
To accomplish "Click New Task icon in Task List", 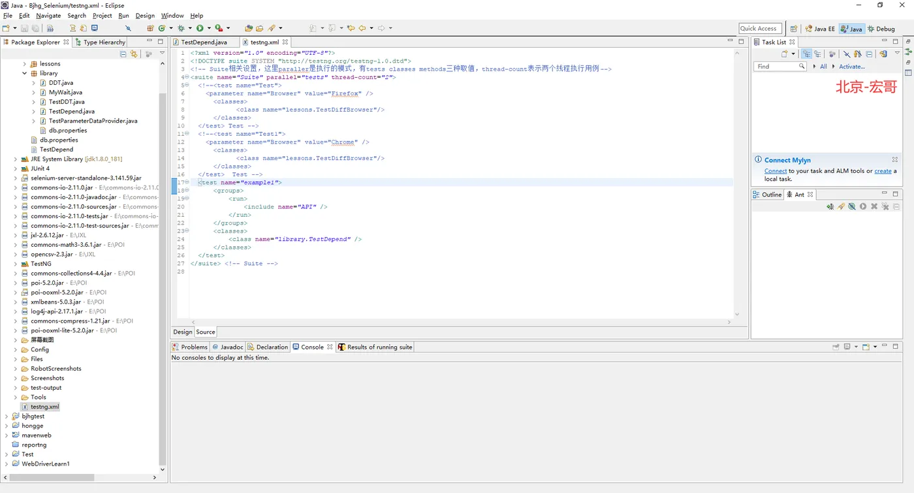I will click(x=785, y=54).
